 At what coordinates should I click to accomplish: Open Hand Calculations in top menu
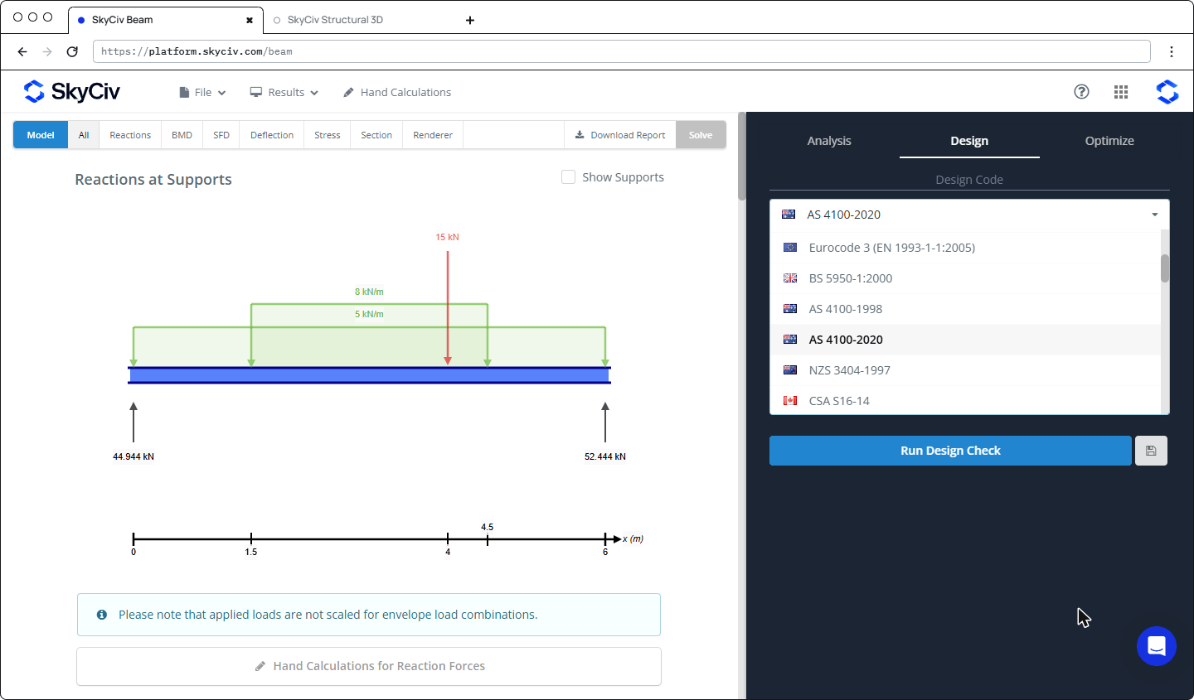point(397,92)
